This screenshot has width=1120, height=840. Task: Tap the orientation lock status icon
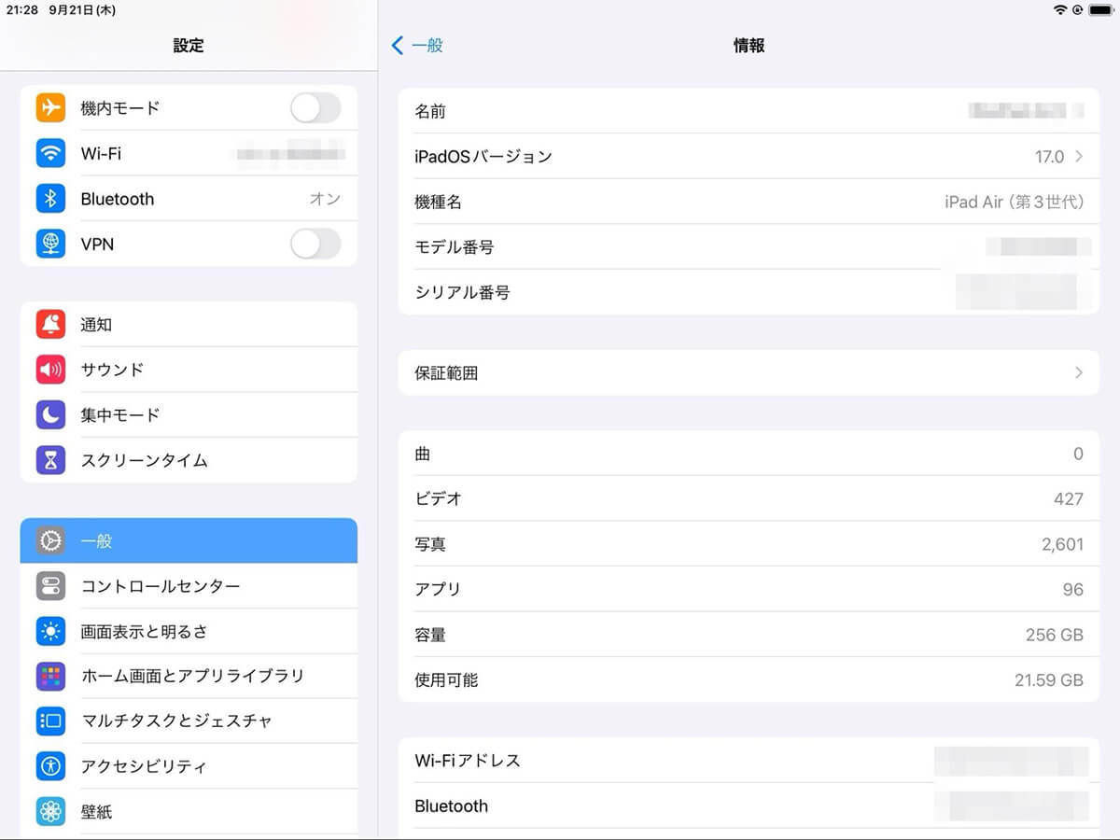click(1077, 9)
